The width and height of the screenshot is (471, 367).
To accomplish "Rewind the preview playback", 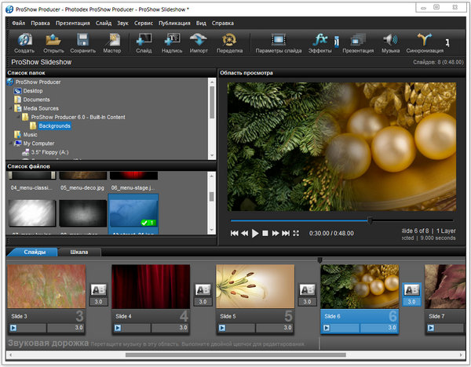I will coord(245,233).
